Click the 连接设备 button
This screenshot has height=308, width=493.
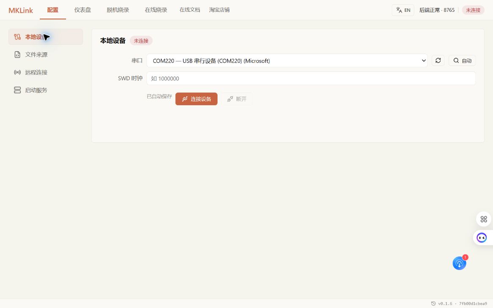[x=196, y=99]
